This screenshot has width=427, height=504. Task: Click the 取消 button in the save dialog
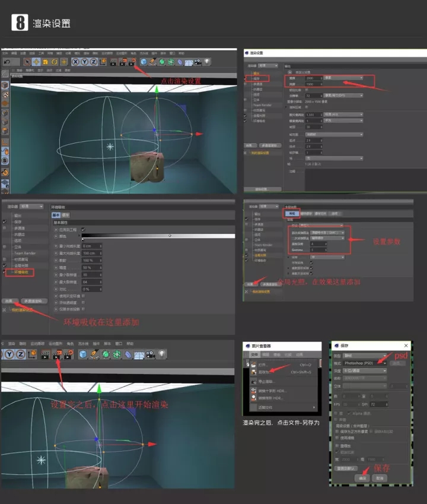click(x=379, y=477)
